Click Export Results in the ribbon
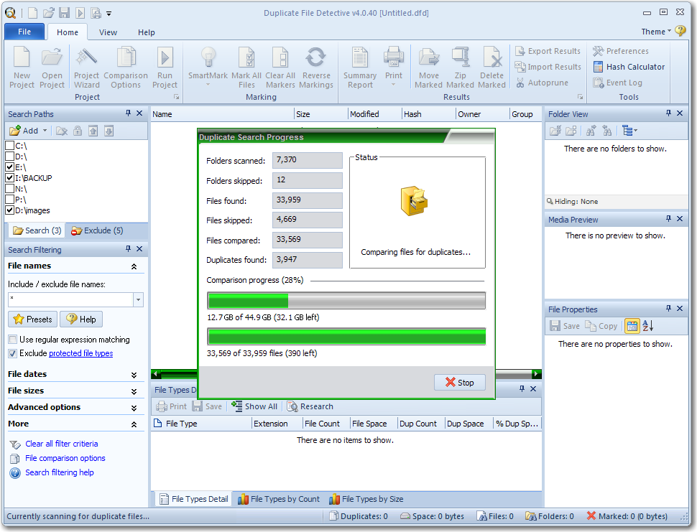The width and height of the screenshot is (697, 532). coord(548,51)
